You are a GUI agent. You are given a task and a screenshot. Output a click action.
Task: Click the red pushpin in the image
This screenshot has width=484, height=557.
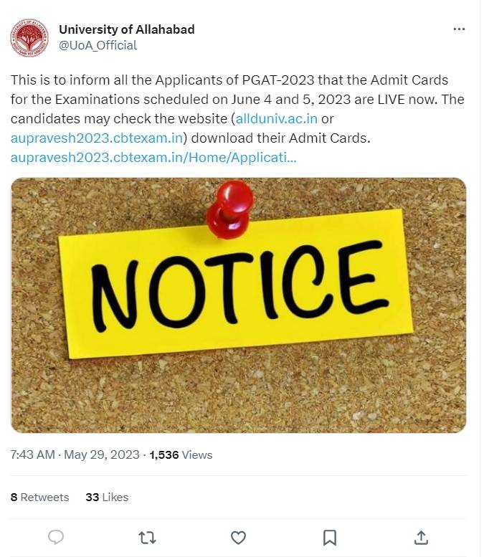click(x=230, y=207)
